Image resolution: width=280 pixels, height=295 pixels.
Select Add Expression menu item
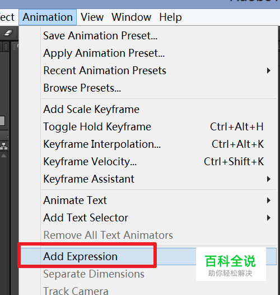pyautogui.click(x=148, y=256)
